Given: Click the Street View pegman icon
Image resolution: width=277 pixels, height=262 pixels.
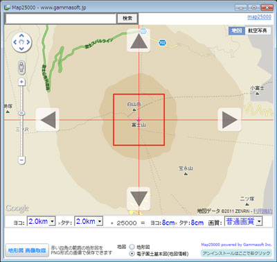Looking at the screenshot, I should point(21,67).
